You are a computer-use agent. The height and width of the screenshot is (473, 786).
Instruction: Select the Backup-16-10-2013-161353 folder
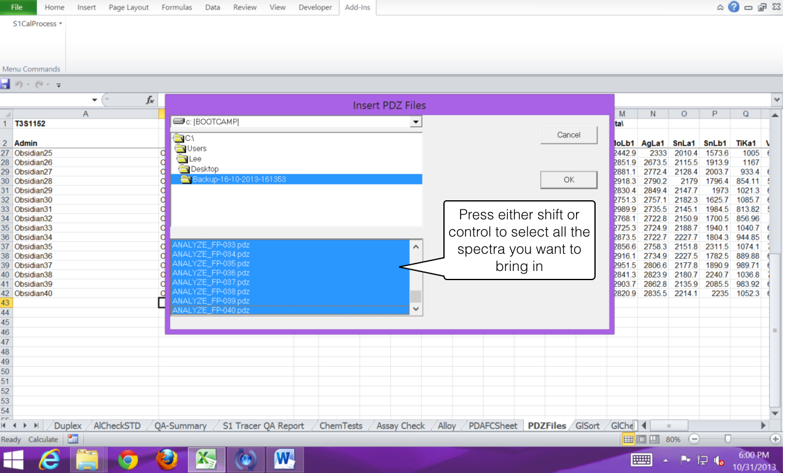pos(239,179)
